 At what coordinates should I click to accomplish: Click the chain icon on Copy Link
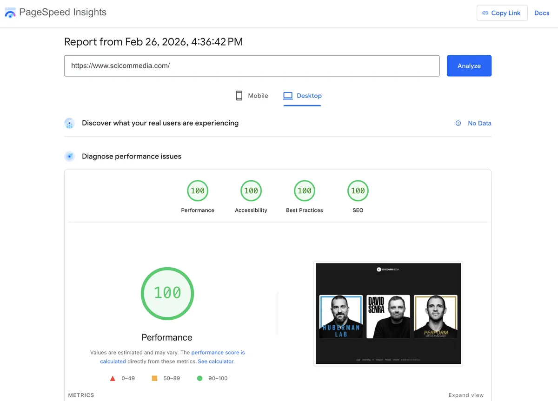click(485, 13)
